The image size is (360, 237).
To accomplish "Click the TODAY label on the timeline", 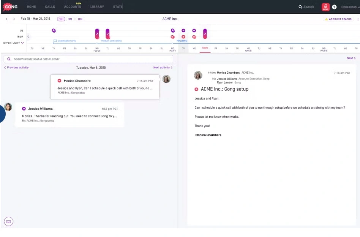I will (205, 48).
